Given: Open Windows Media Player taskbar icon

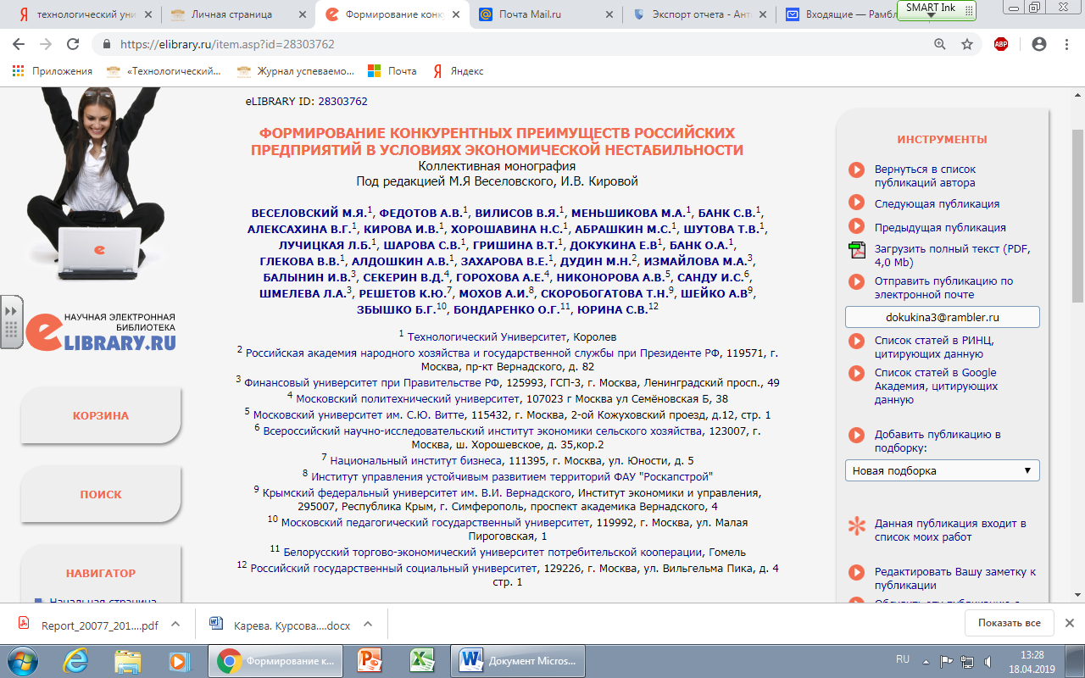Looking at the screenshot, I should click(x=178, y=659).
